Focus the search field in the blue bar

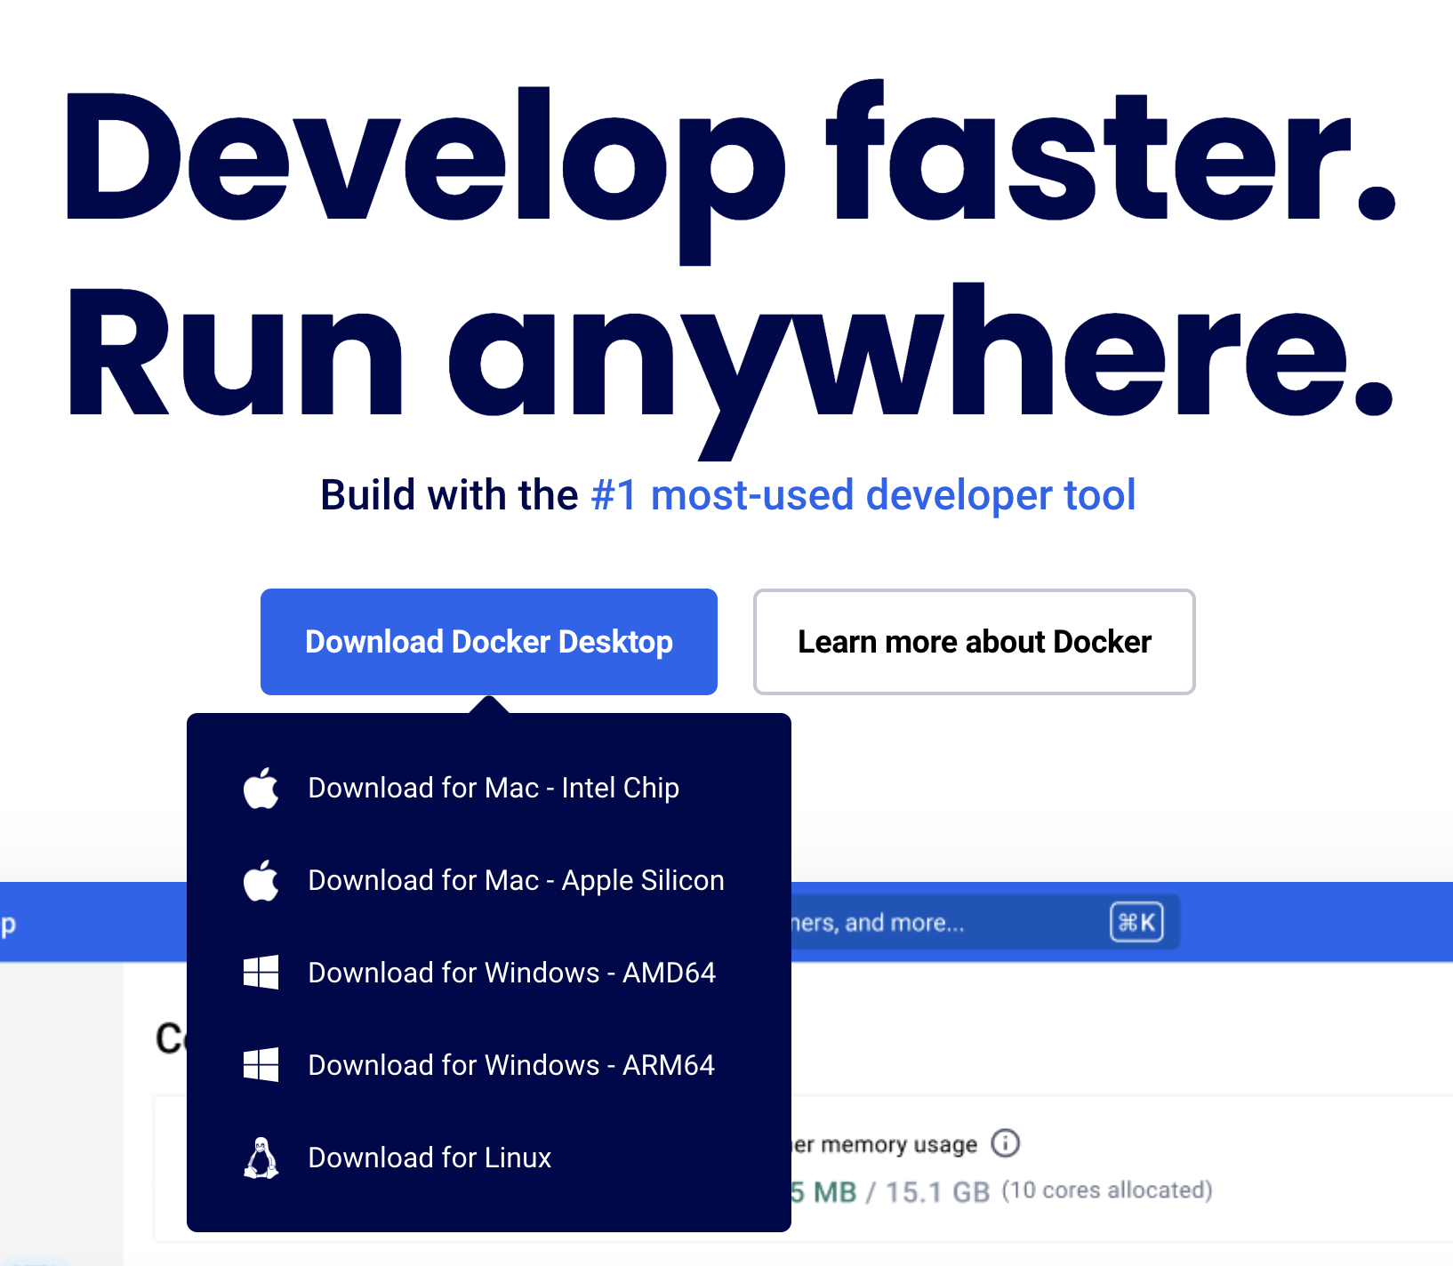pos(985,923)
